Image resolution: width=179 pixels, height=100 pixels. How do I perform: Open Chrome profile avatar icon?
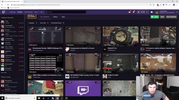pos(174,5)
